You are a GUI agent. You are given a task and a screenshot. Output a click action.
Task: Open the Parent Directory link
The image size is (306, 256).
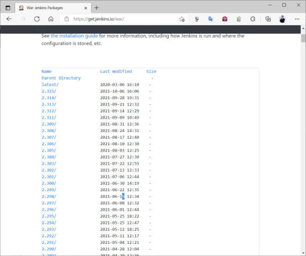[61, 78]
